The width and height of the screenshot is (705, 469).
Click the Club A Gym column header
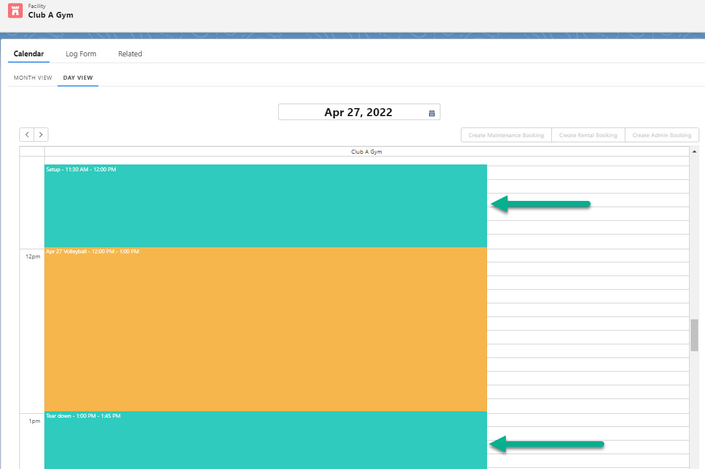pyautogui.click(x=366, y=151)
